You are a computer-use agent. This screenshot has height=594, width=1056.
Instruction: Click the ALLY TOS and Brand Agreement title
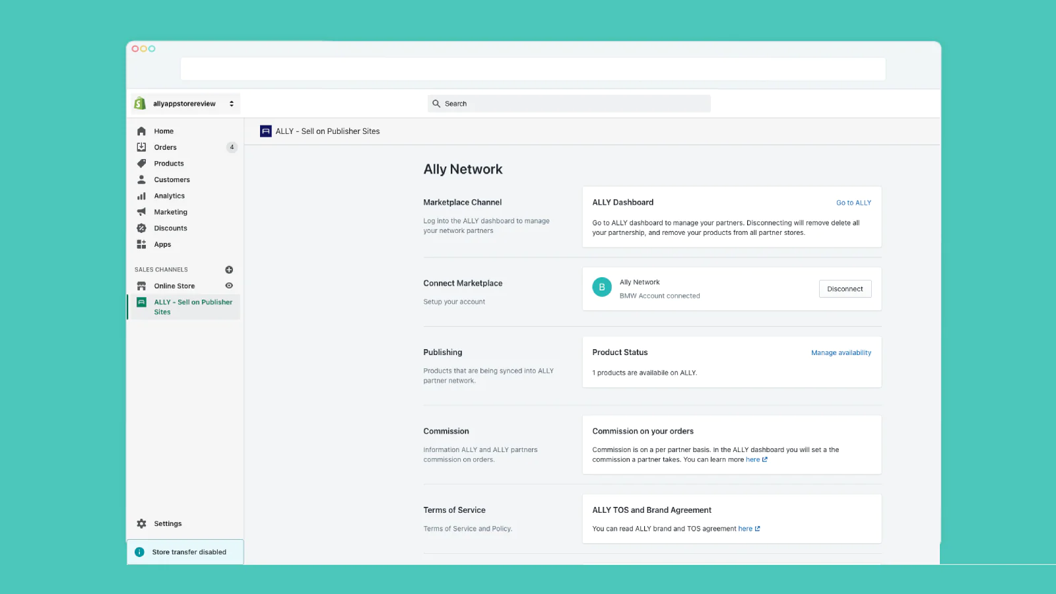651,510
